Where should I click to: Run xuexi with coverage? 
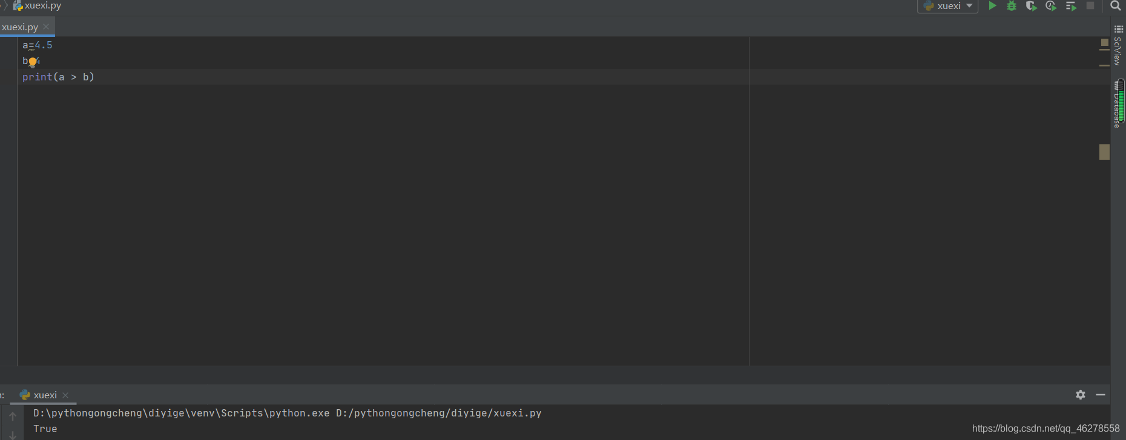click(1031, 5)
